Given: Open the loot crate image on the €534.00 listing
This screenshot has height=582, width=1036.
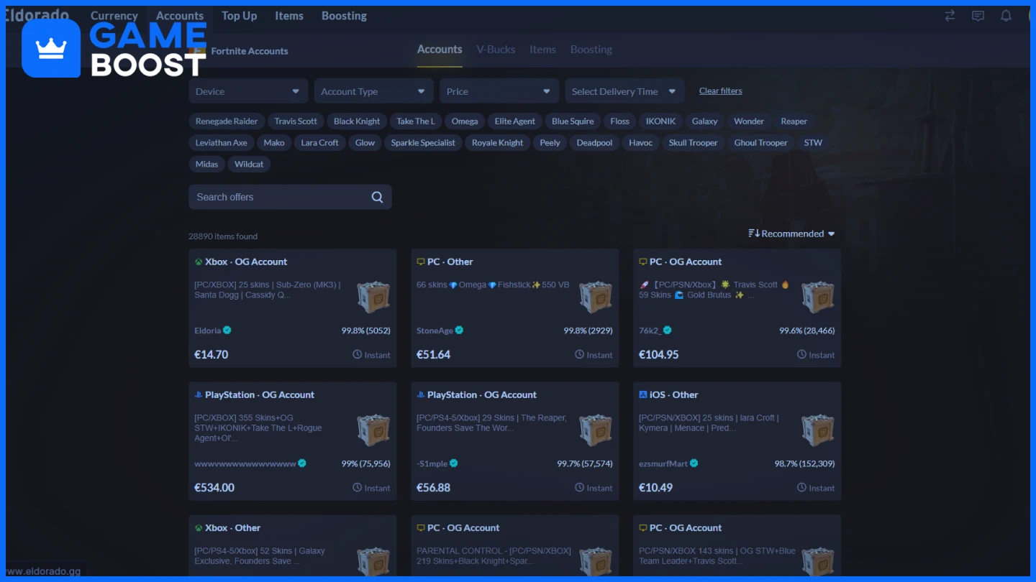Looking at the screenshot, I should [373, 429].
